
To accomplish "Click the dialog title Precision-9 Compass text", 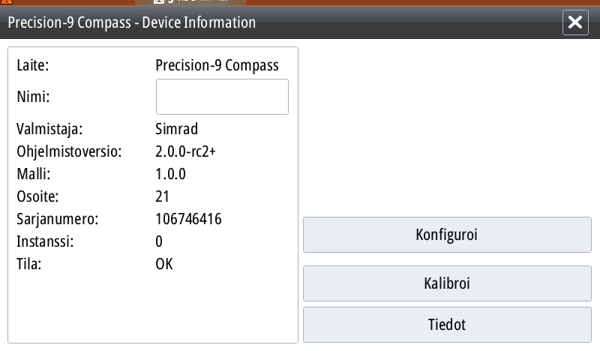I will click(x=69, y=22).
